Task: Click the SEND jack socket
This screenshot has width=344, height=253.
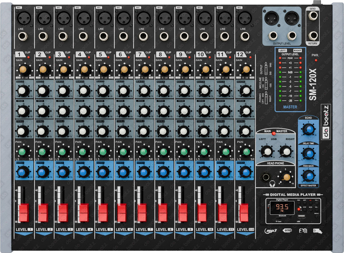Action: (x=313, y=15)
